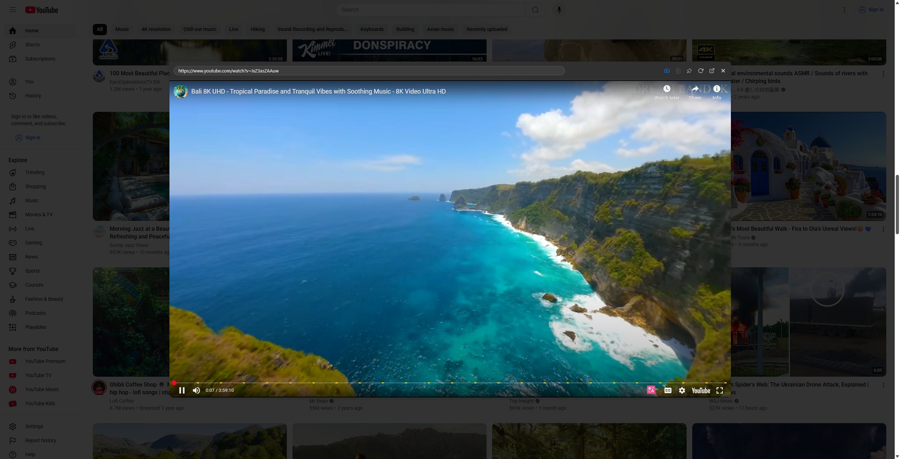Open video player settings gear
The height and width of the screenshot is (459, 900).
[682, 390]
